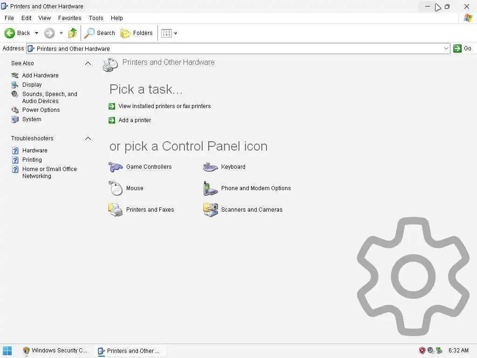Click the Display icon in See Also

click(x=15, y=85)
